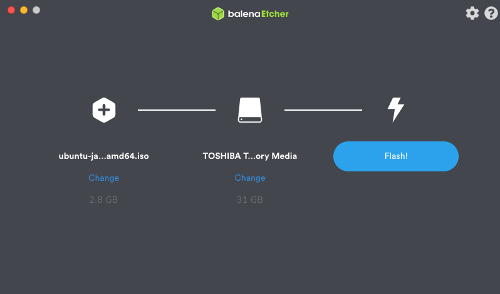Click the line between drive and flash bolt
Screen dimensions: 500x294
323,110
